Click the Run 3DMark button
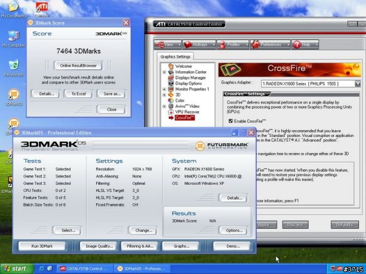This screenshot has width=366, height=274. click(42, 246)
